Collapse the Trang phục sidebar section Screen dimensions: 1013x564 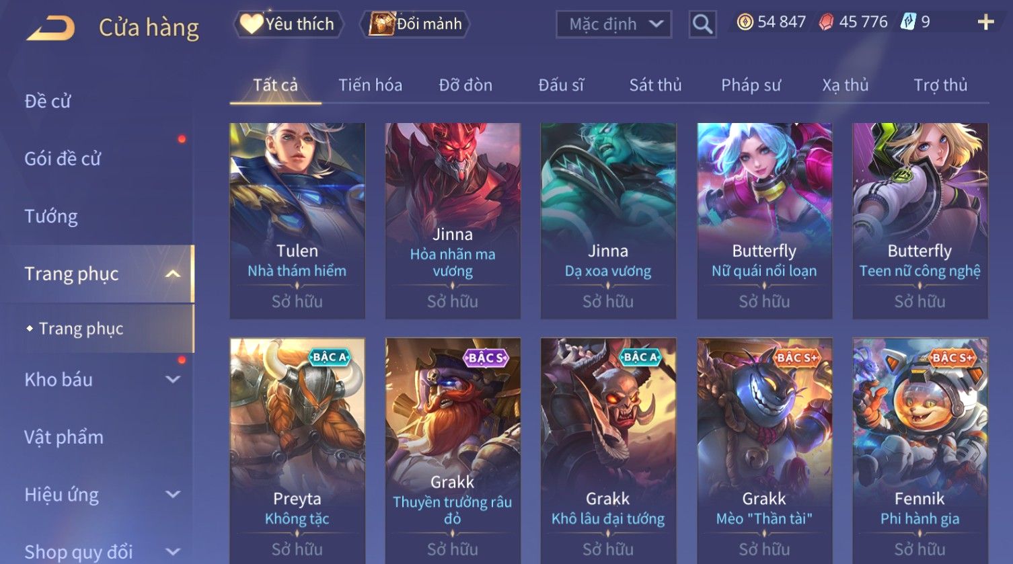[173, 274]
